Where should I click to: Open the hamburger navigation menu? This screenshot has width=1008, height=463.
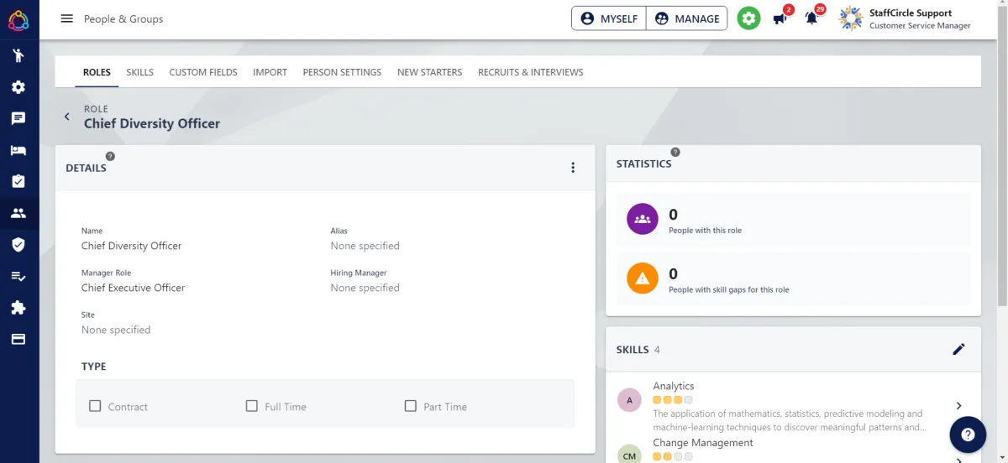67,18
